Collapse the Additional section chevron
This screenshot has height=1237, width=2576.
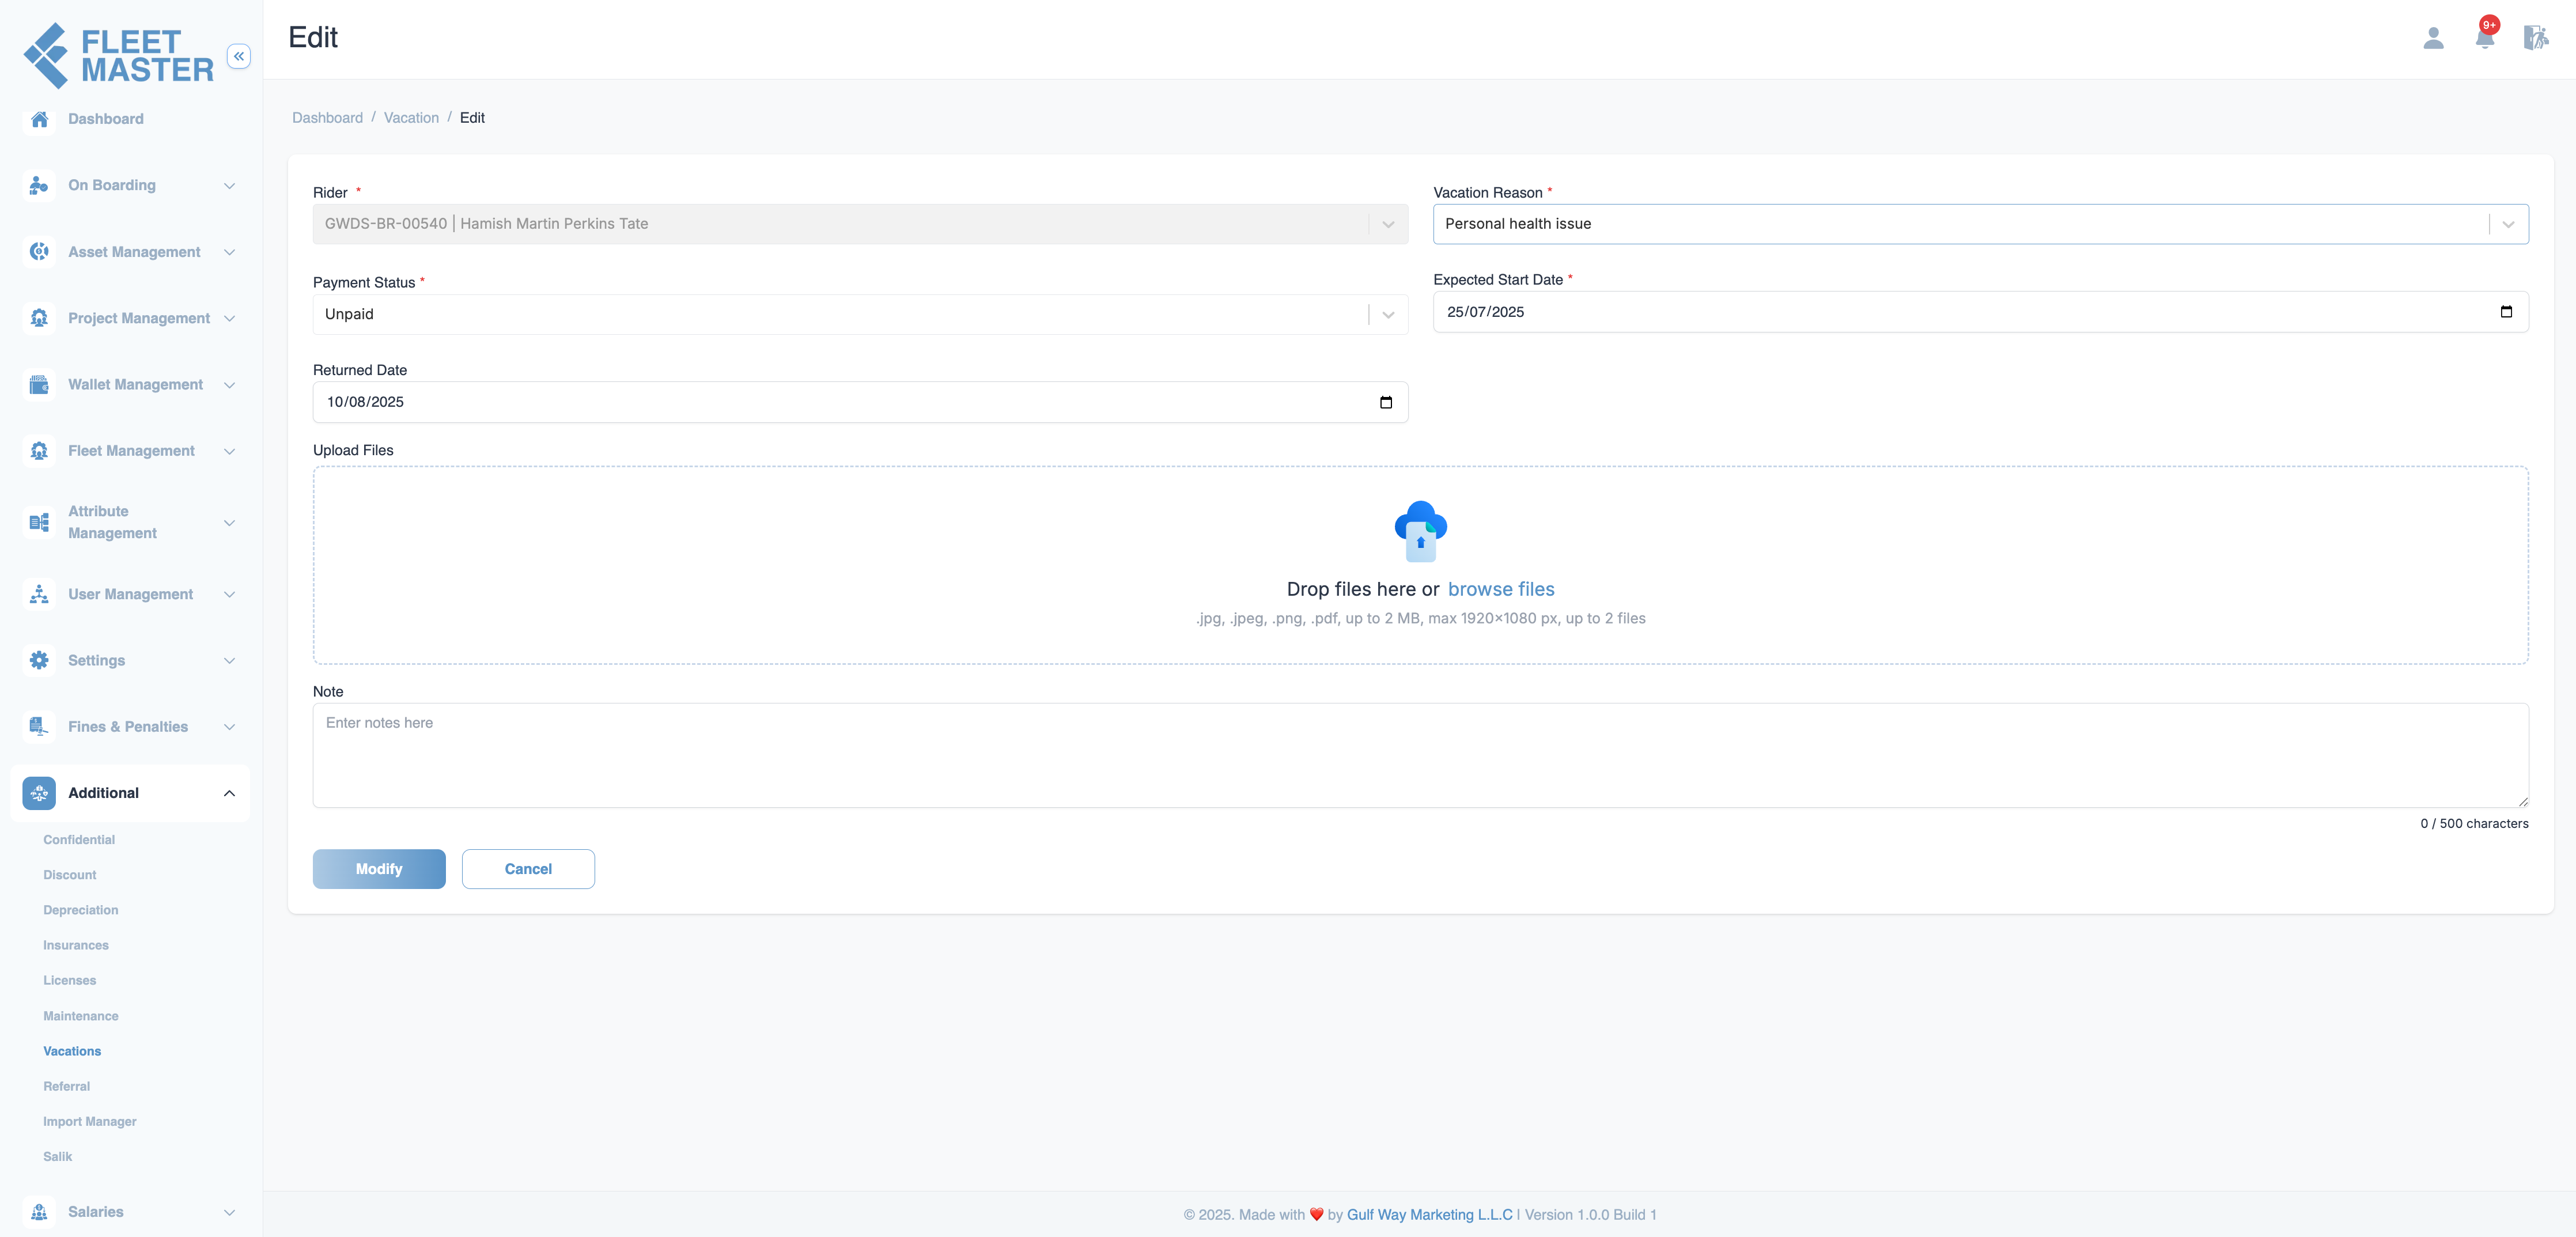click(230, 793)
